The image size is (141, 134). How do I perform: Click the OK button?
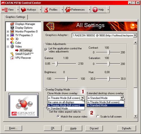(53, 128)
